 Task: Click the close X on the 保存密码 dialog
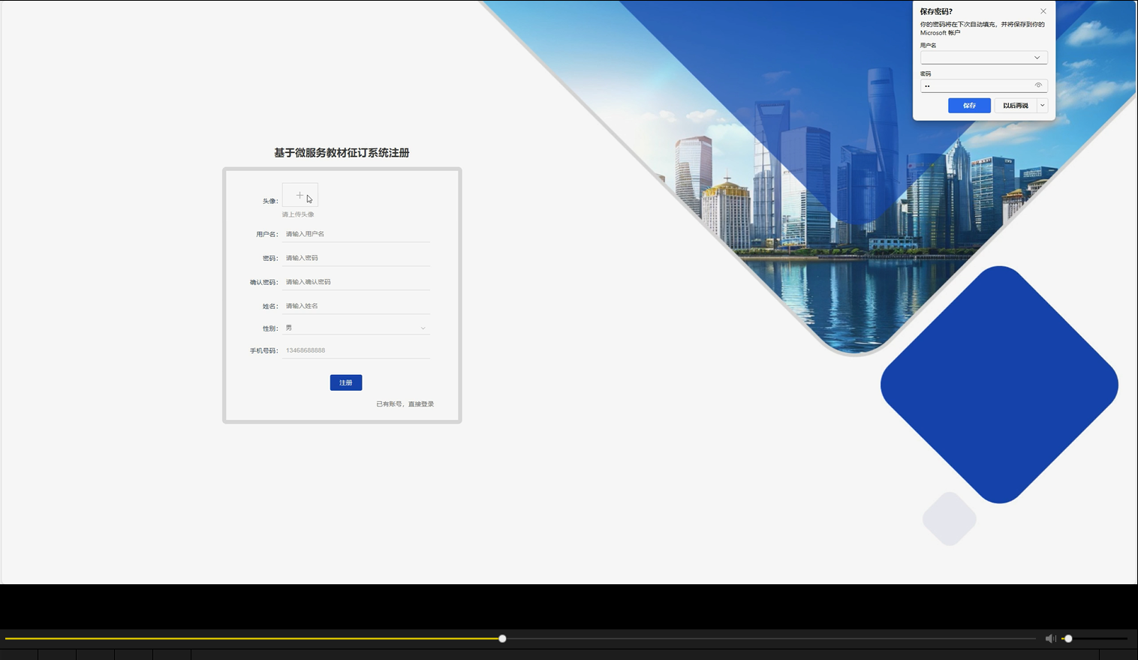(x=1043, y=11)
